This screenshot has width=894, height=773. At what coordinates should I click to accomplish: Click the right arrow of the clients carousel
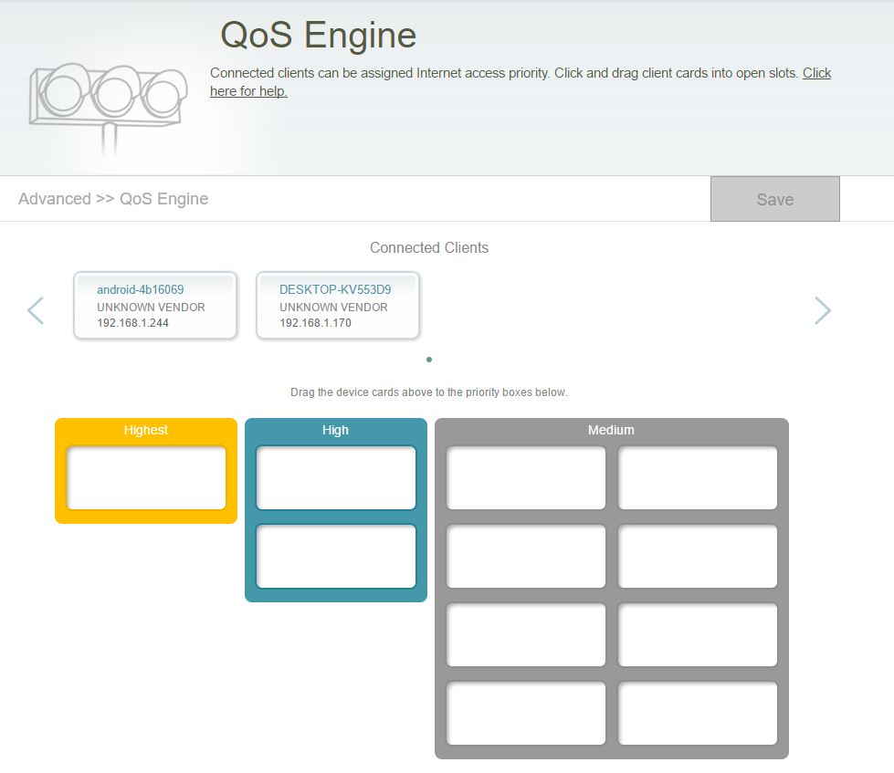[822, 310]
